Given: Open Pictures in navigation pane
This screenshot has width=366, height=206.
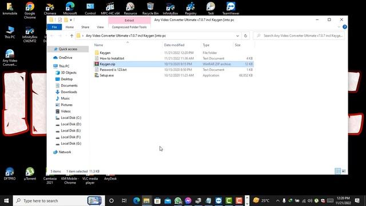Looking at the screenshot, I should tap(66, 105).
